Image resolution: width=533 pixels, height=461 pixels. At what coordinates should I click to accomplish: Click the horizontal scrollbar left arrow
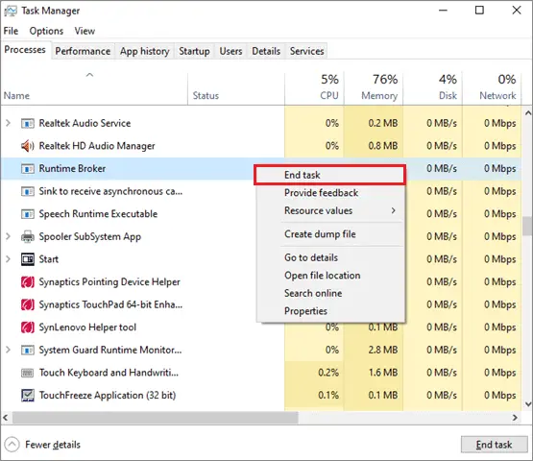pos(6,418)
